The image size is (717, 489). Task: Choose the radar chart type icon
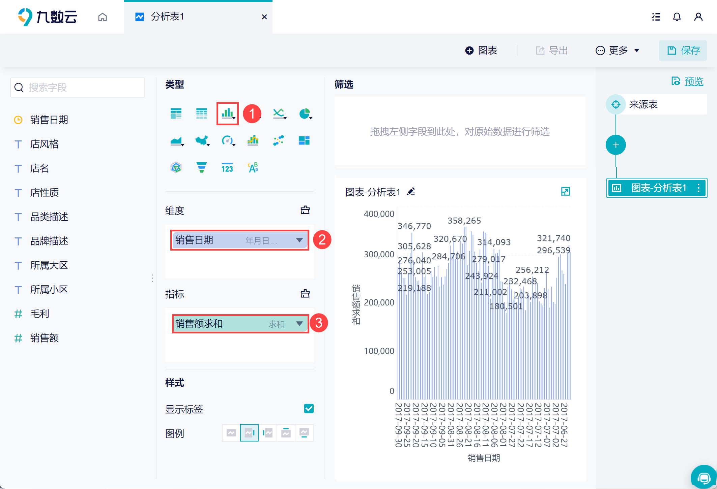176,167
